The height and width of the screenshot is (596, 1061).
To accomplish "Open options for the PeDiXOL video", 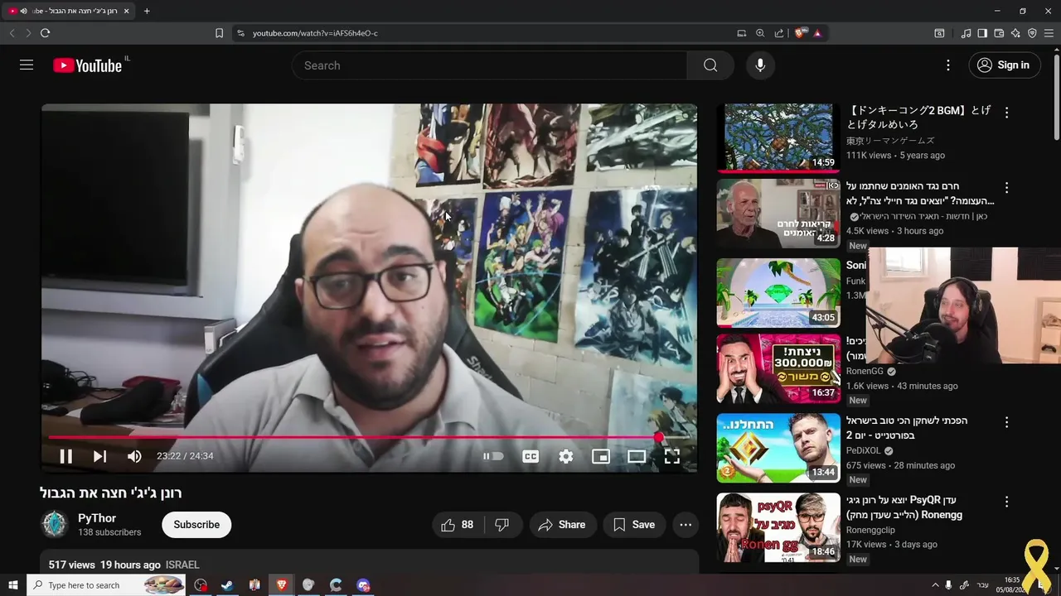I will pos(1007,422).
